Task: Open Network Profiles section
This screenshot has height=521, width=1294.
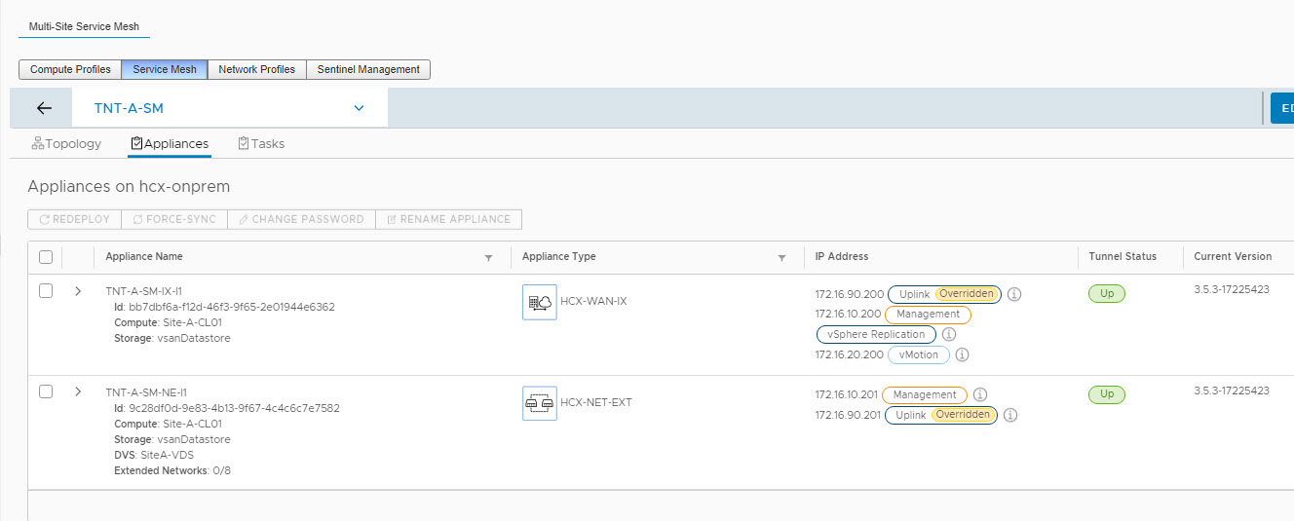Action: [256, 69]
